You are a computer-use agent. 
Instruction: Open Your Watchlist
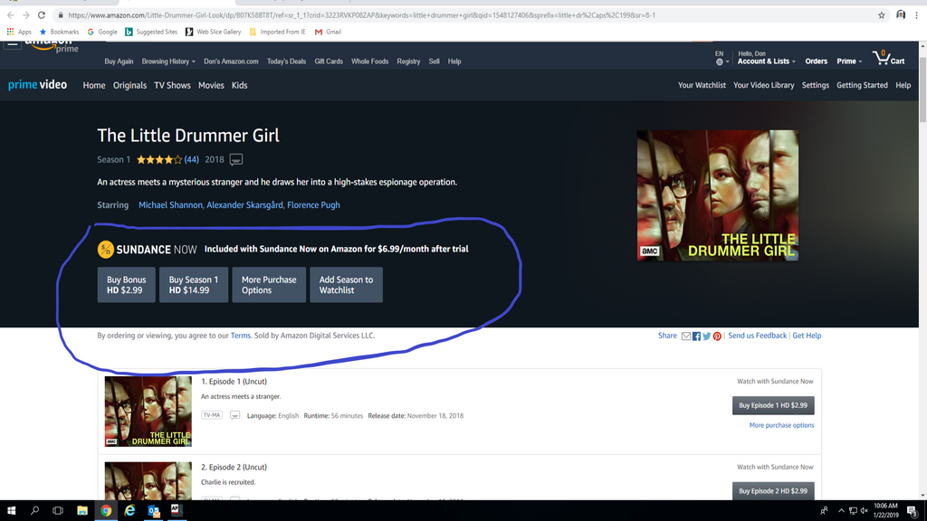point(702,86)
